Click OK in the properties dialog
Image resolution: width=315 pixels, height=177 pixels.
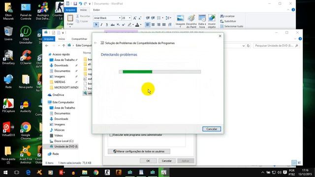(x=148, y=161)
